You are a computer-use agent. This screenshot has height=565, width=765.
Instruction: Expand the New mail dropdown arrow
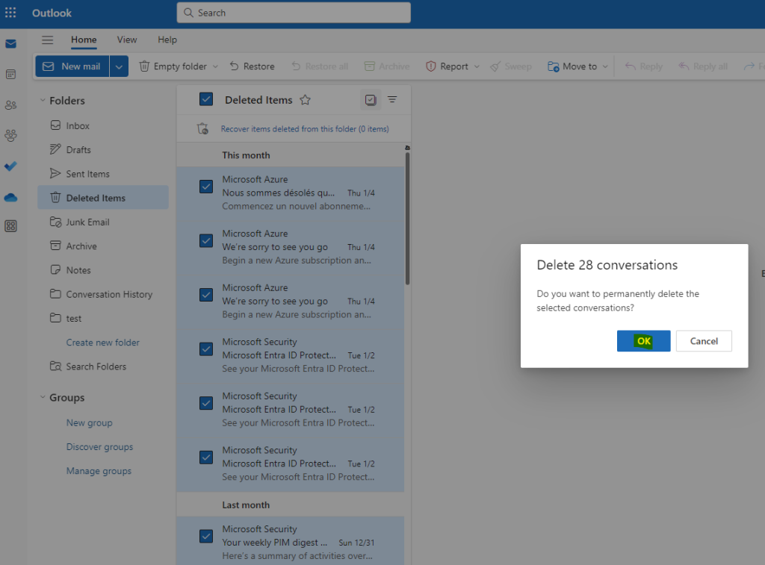point(119,66)
